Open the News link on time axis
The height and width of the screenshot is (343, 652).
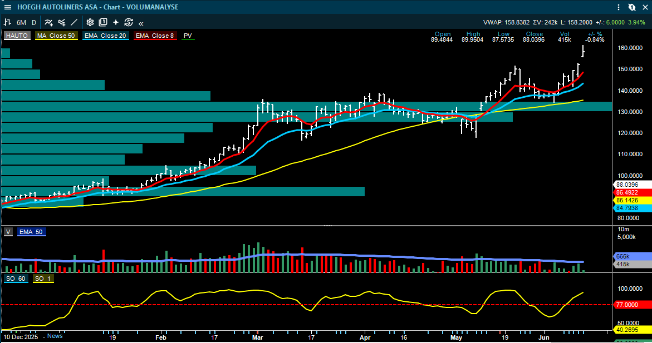[55, 336]
